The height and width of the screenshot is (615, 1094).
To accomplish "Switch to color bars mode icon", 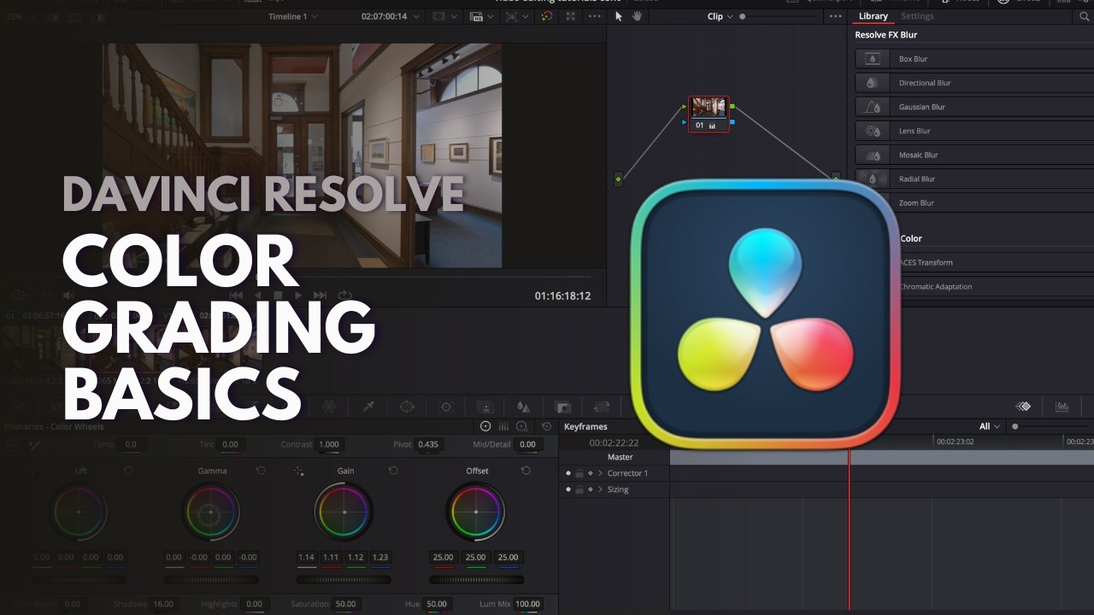I will point(503,426).
